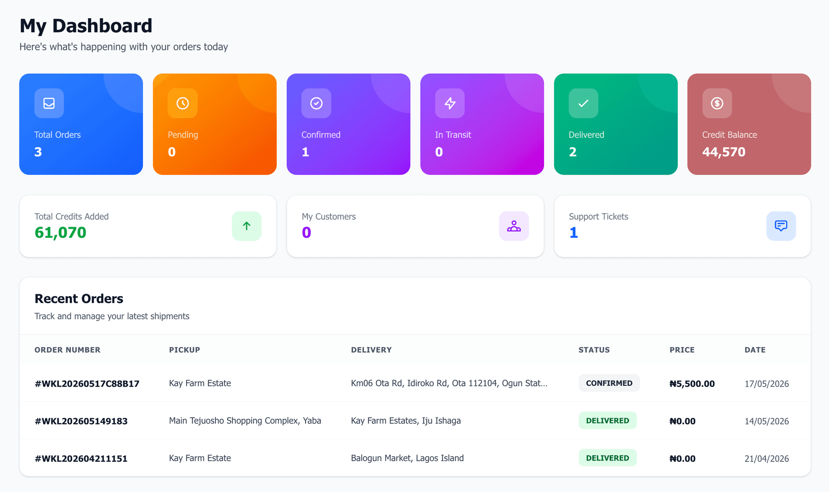
Task: Click ₦0.00 price dated 14/05/2026
Action: [682, 421]
